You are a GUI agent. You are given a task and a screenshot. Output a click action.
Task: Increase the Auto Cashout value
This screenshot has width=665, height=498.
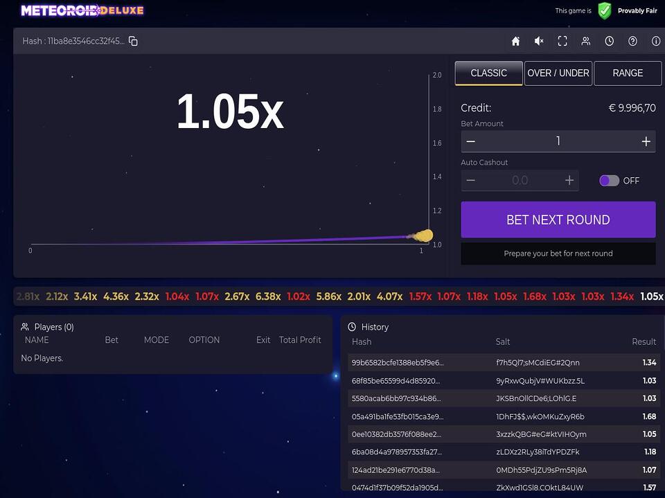(x=569, y=181)
